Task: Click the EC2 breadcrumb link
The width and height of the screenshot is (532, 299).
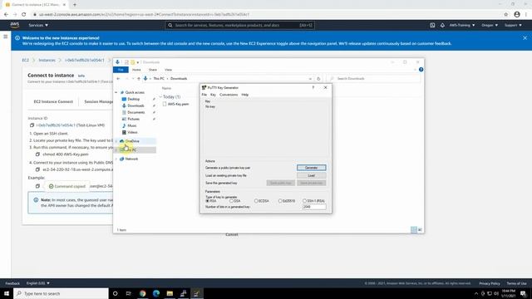Action: [x=26, y=60]
